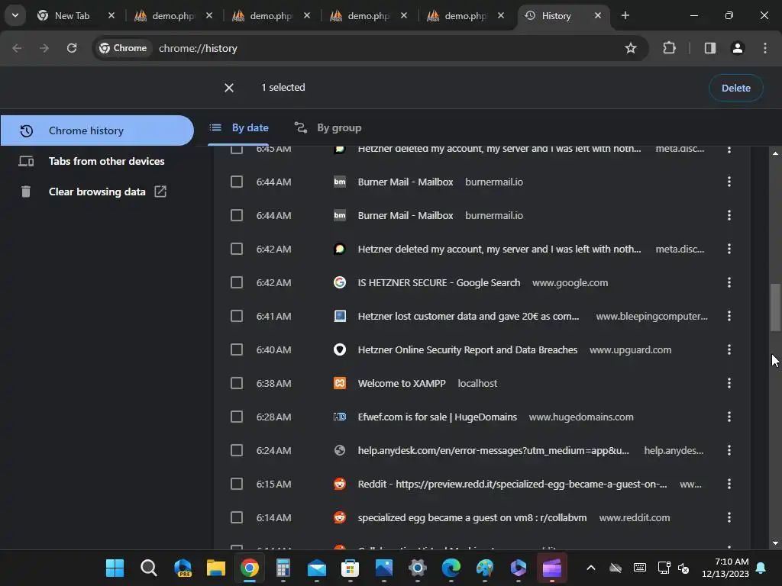The height and width of the screenshot is (586, 782).
Task: Switch to the By date tab
Action: point(239,128)
